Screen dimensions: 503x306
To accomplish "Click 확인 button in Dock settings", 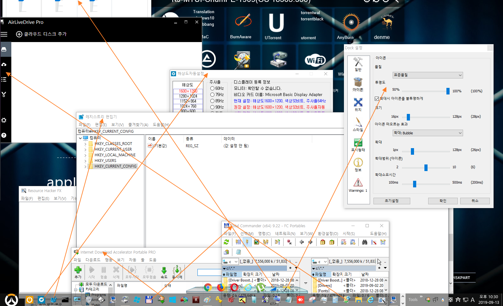I will pos(443,201).
